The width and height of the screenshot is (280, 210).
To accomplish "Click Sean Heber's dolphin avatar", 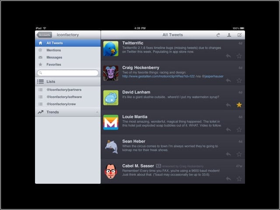I will (x=111, y=147).
